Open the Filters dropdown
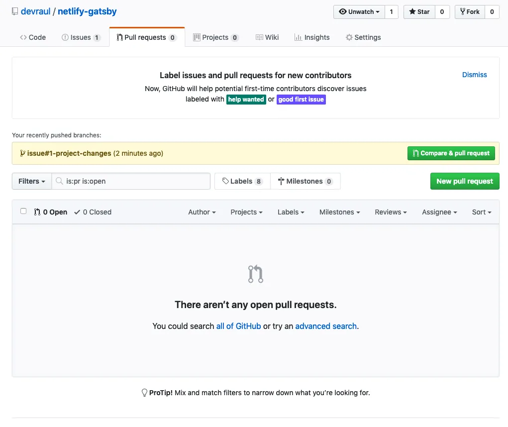Screen dimensions: 508x427 [x=32, y=181]
